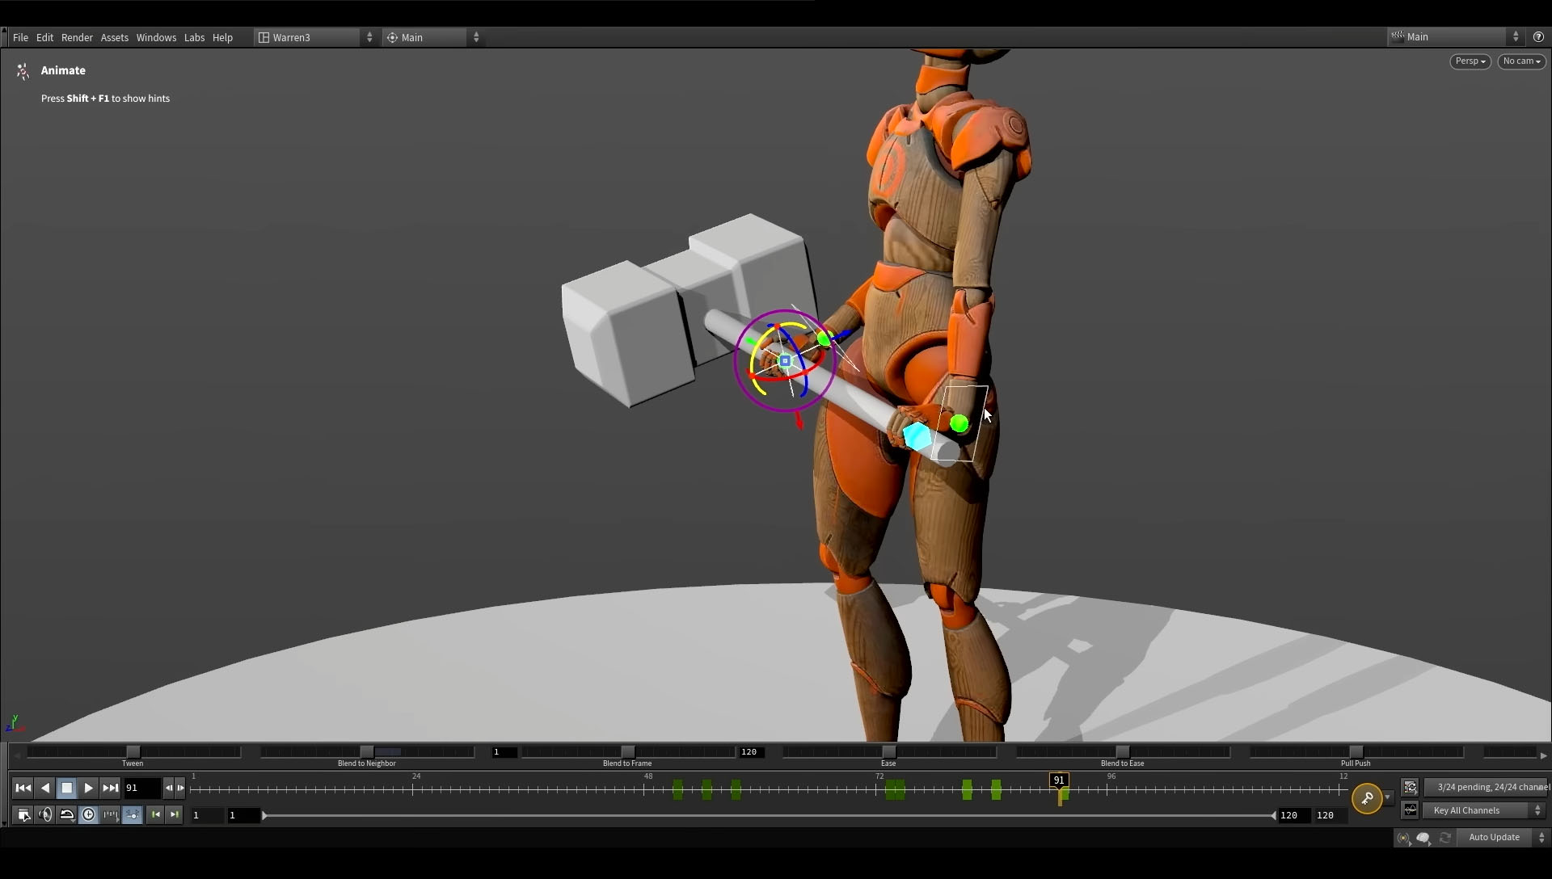Viewport: 1552px width, 879px height.
Task: Play animation in reverse
Action: pos(45,788)
